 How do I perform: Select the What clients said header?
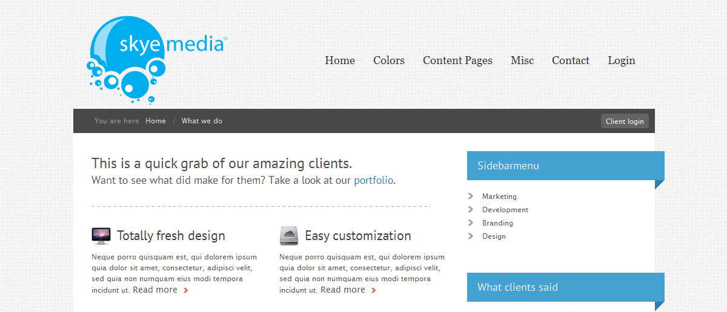tap(517, 287)
